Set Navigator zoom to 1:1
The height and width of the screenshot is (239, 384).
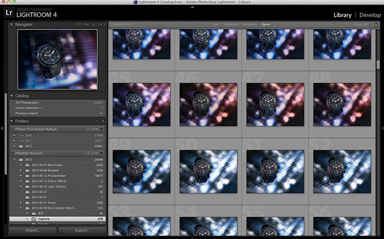[93, 25]
